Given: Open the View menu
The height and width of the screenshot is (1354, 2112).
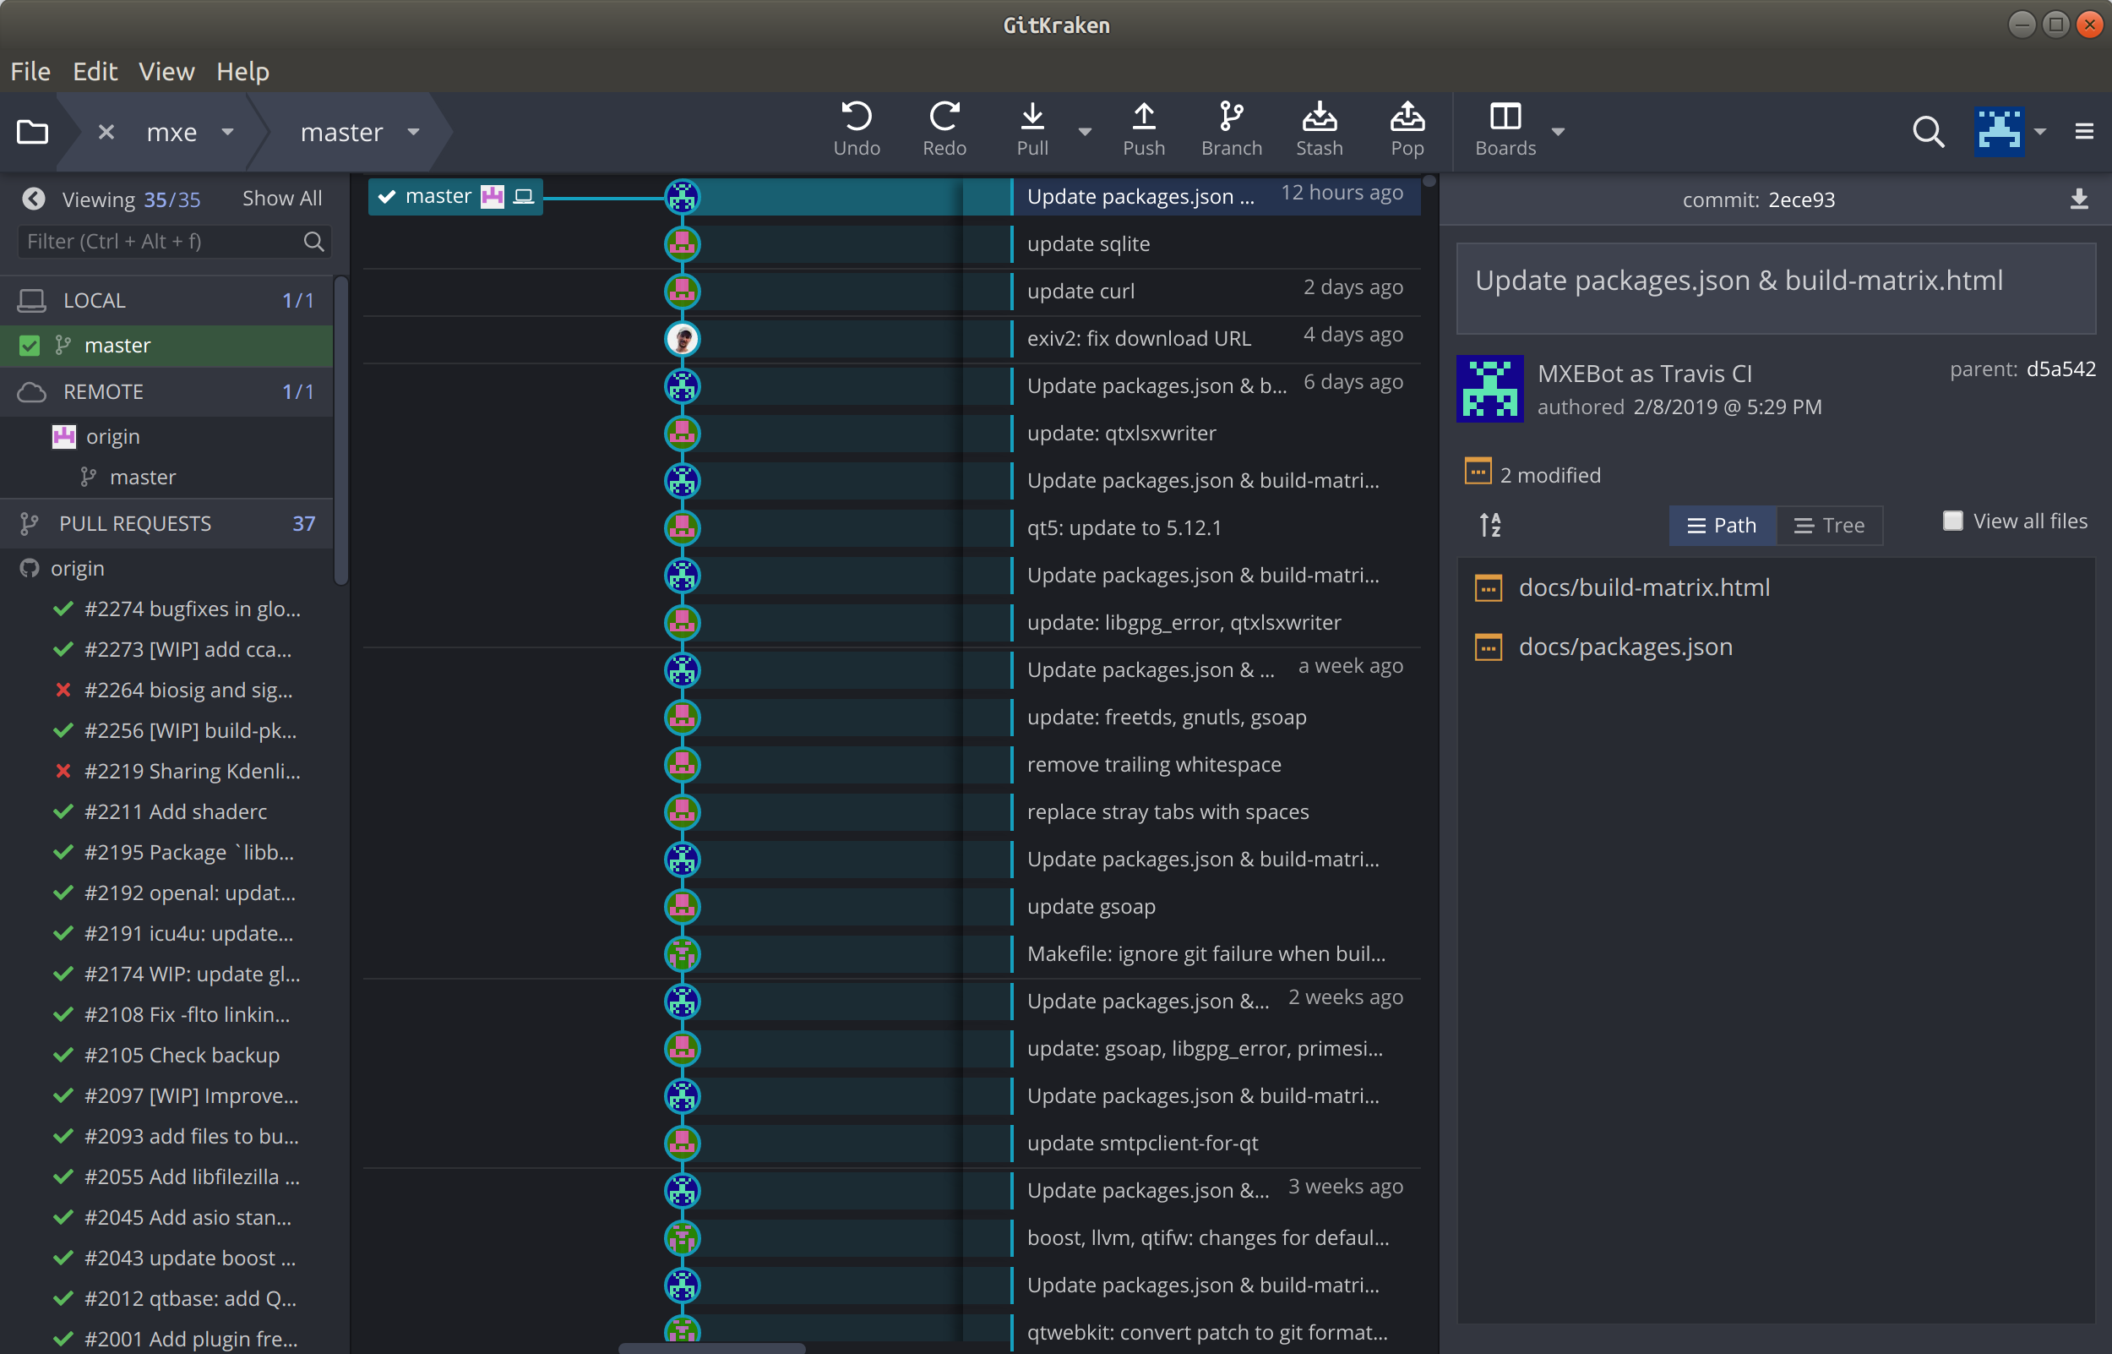Looking at the screenshot, I should pos(166,71).
